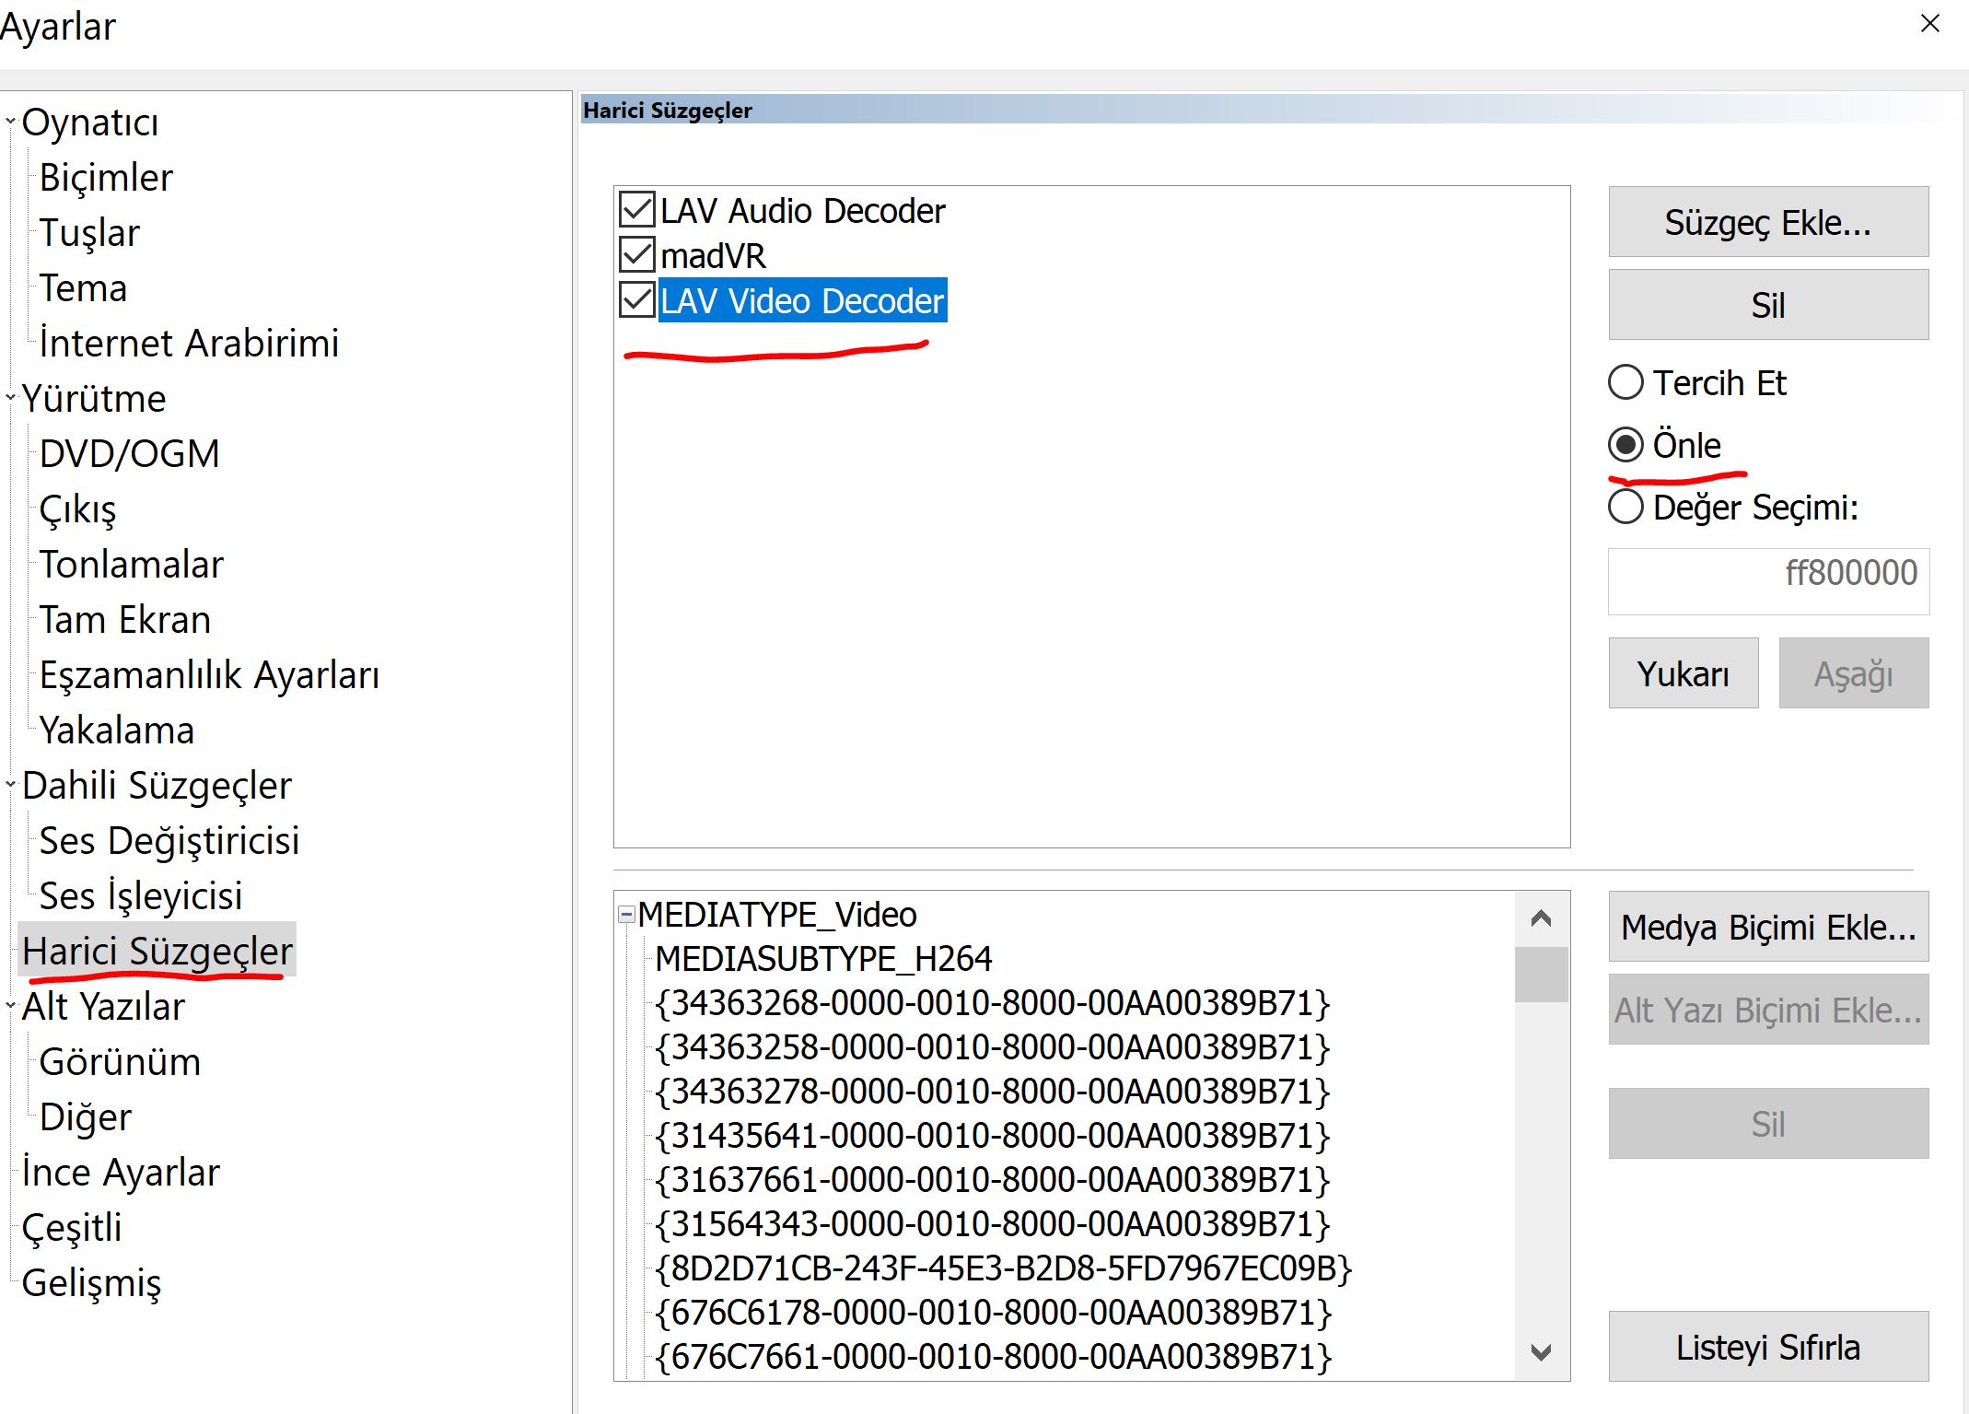Screen dimensions: 1969x1414
Task: Select the {31564343-0000-0010-8000-00AA00389B71} entry
Action: (x=992, y=1223)
